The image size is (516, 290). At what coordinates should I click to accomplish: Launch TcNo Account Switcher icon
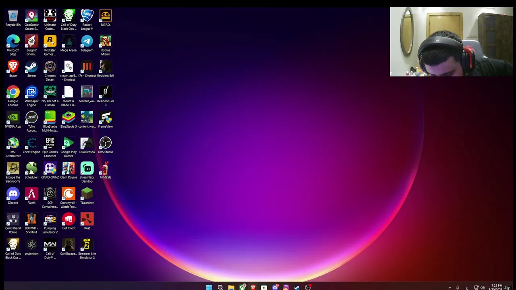pyautogui.click(x=31, y=122)
